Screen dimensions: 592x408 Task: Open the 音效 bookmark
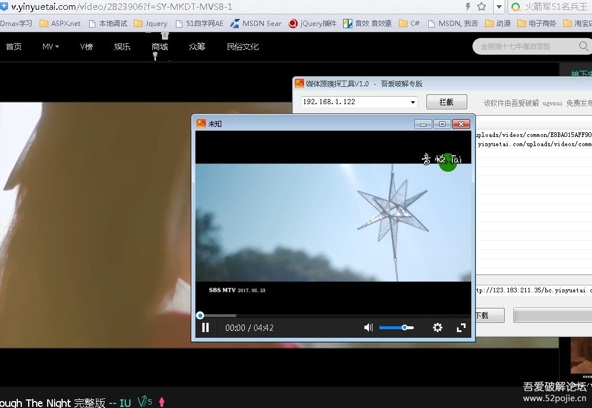pos(367,24)
